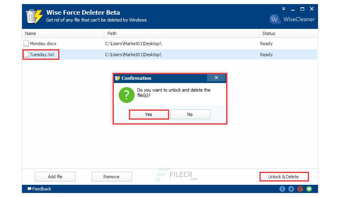Click No in the Confirmation dialog
Screen dimensions: 340x197
[x=190, y=114]
